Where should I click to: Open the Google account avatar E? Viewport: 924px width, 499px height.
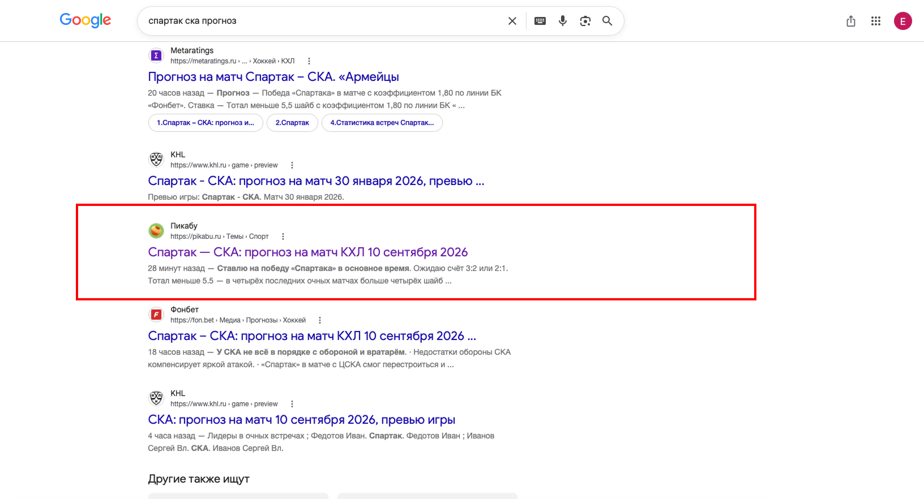pos(903,21)
